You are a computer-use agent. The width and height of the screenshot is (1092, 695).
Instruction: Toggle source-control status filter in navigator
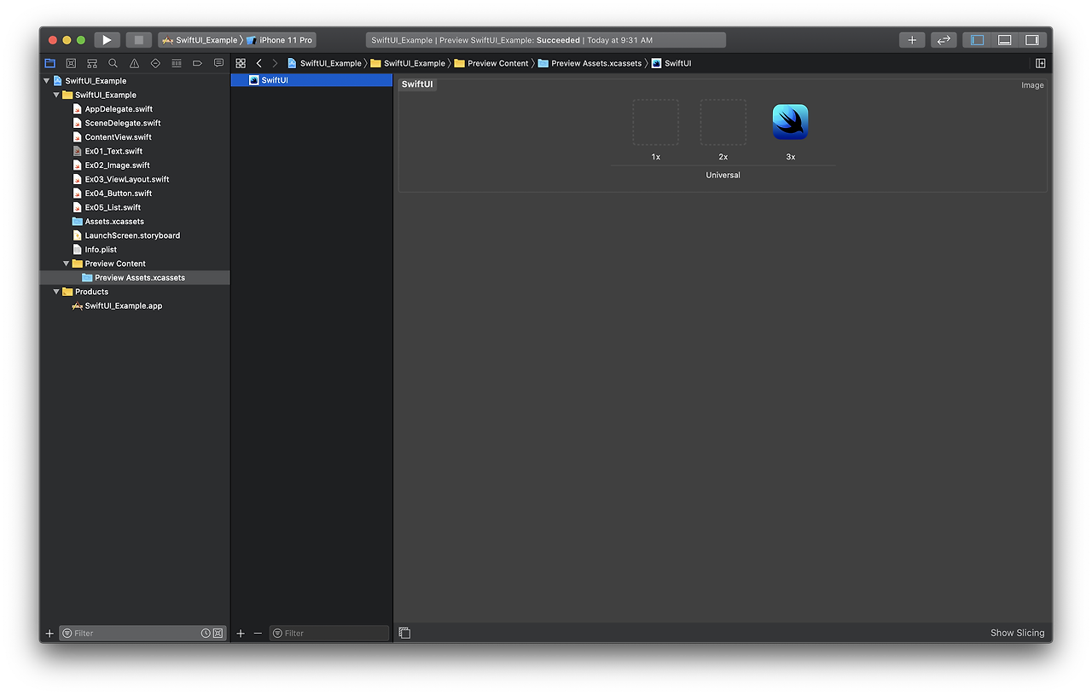click(x=218, y=634)
